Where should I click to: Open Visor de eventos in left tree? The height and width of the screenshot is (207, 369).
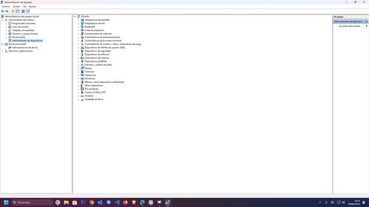pyautogui.click(x=21, y=27)
